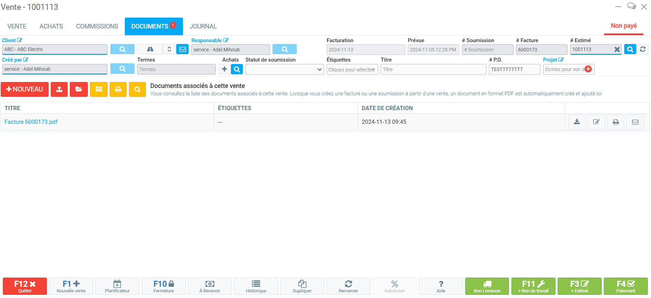Click the yellow print icon in toolbar
Image resolution: width=651 pixels, height=298 pixels.
pos(118,89)
